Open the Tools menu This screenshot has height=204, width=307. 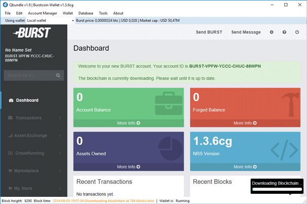point(103,13)
